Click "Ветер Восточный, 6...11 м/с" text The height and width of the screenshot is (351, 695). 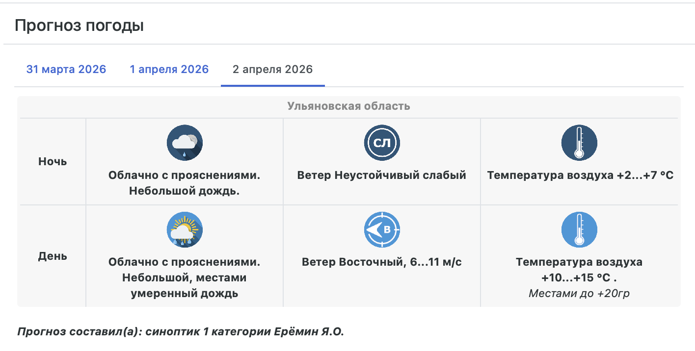pos(381,262)
